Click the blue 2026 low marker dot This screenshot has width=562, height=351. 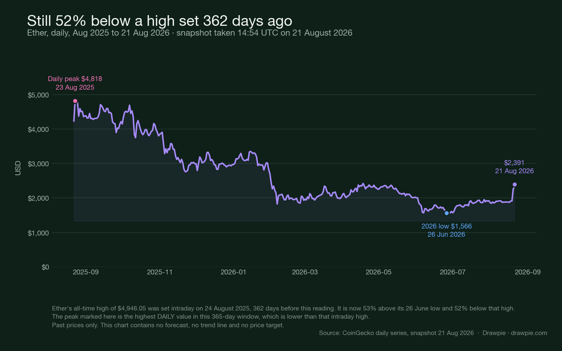446,213
